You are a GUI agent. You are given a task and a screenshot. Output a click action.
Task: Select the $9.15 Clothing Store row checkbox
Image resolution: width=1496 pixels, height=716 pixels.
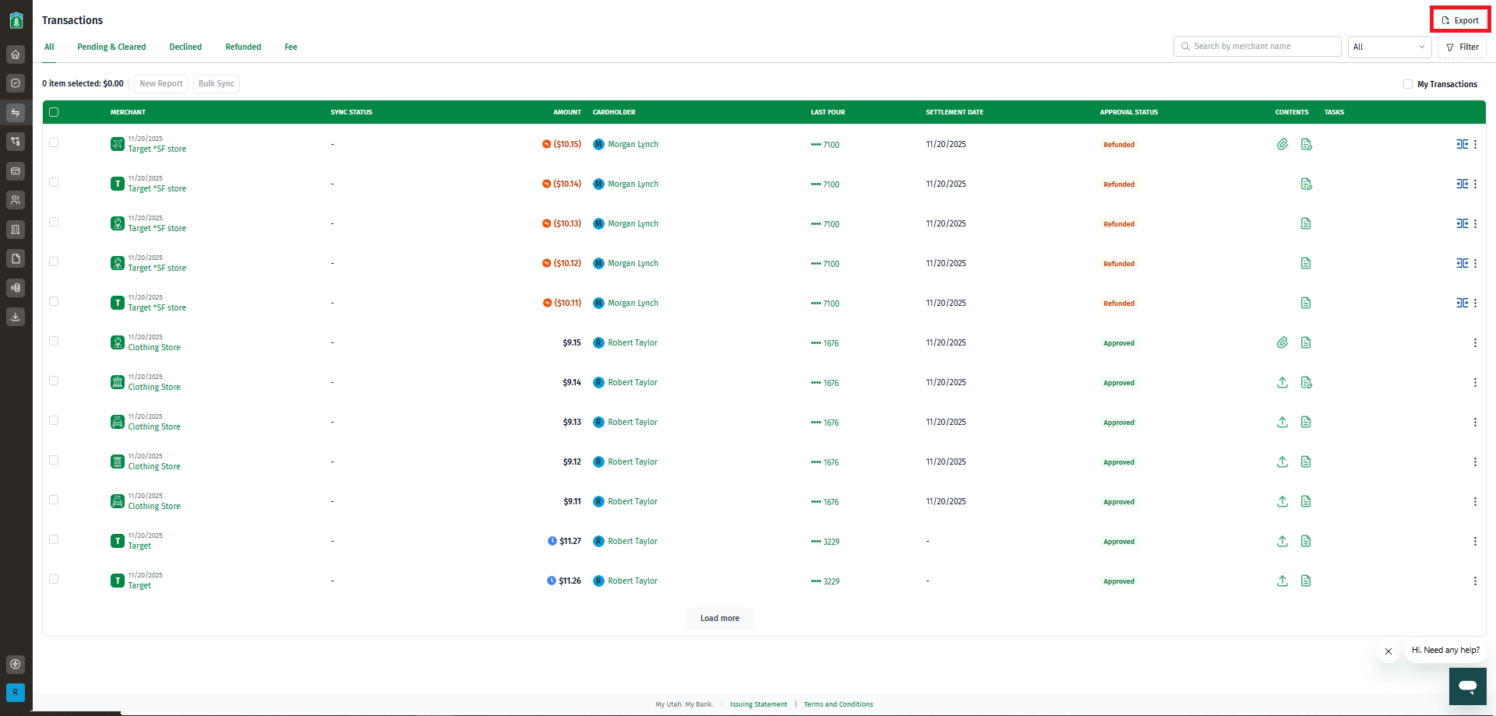(54, 341)
